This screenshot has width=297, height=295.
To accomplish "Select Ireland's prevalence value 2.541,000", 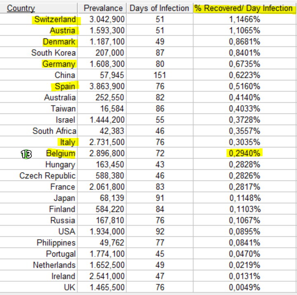I will 107,276.
